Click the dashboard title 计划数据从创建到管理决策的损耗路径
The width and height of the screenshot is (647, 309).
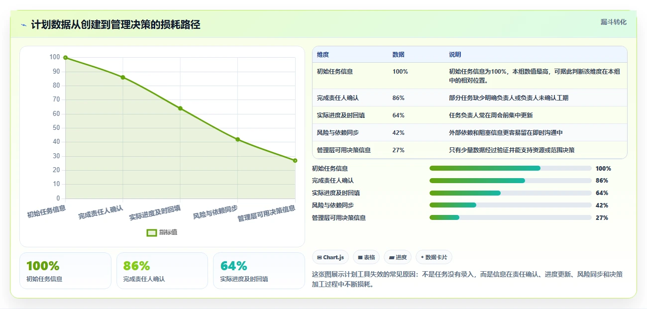115,25
